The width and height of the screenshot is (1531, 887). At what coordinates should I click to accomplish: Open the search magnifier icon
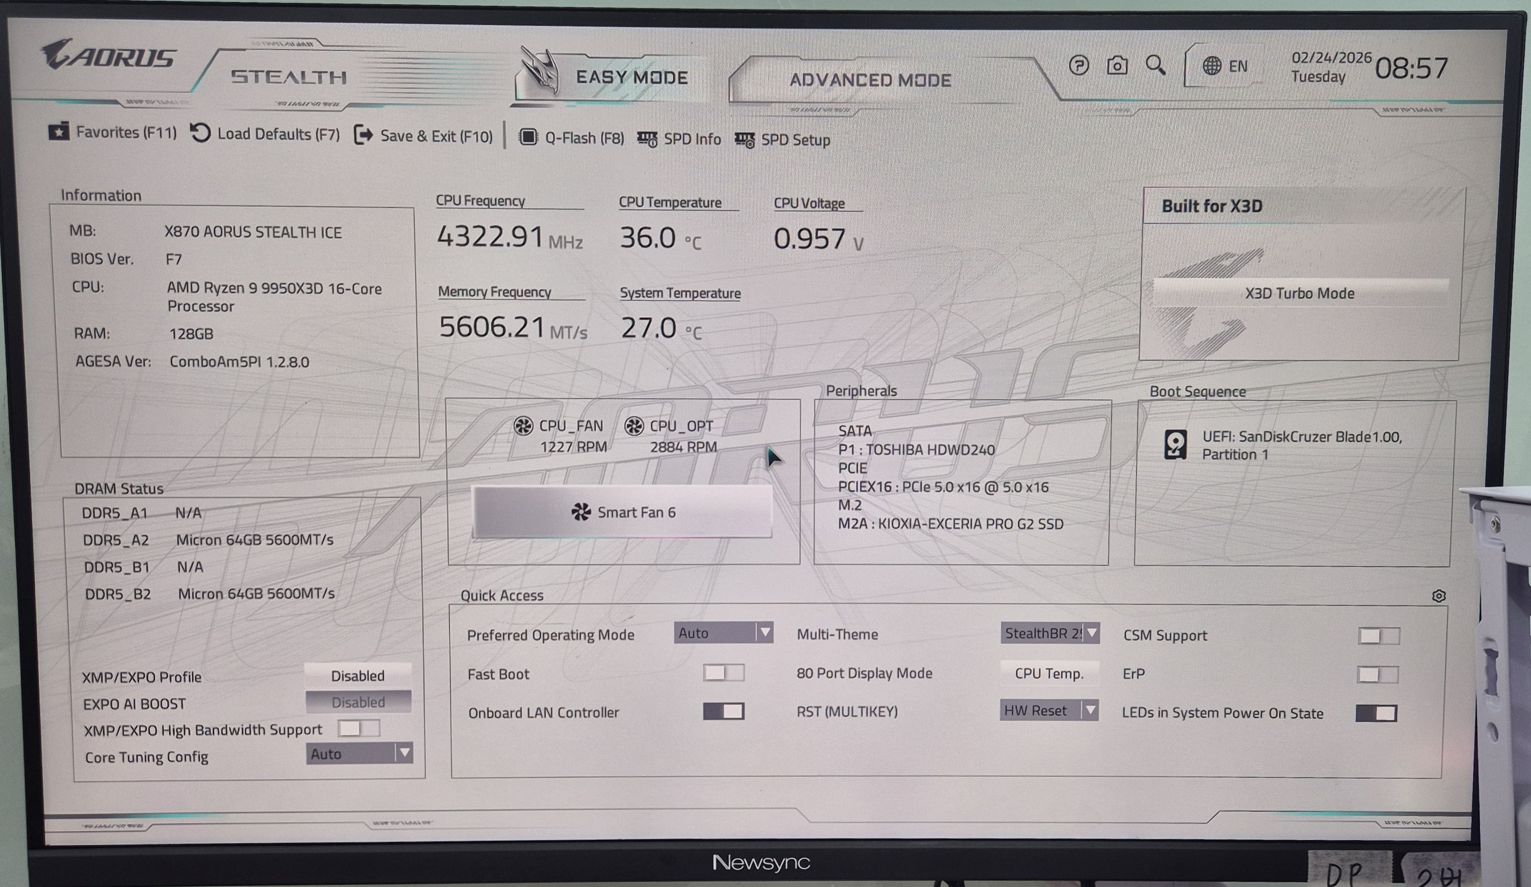click(1155, 65)
